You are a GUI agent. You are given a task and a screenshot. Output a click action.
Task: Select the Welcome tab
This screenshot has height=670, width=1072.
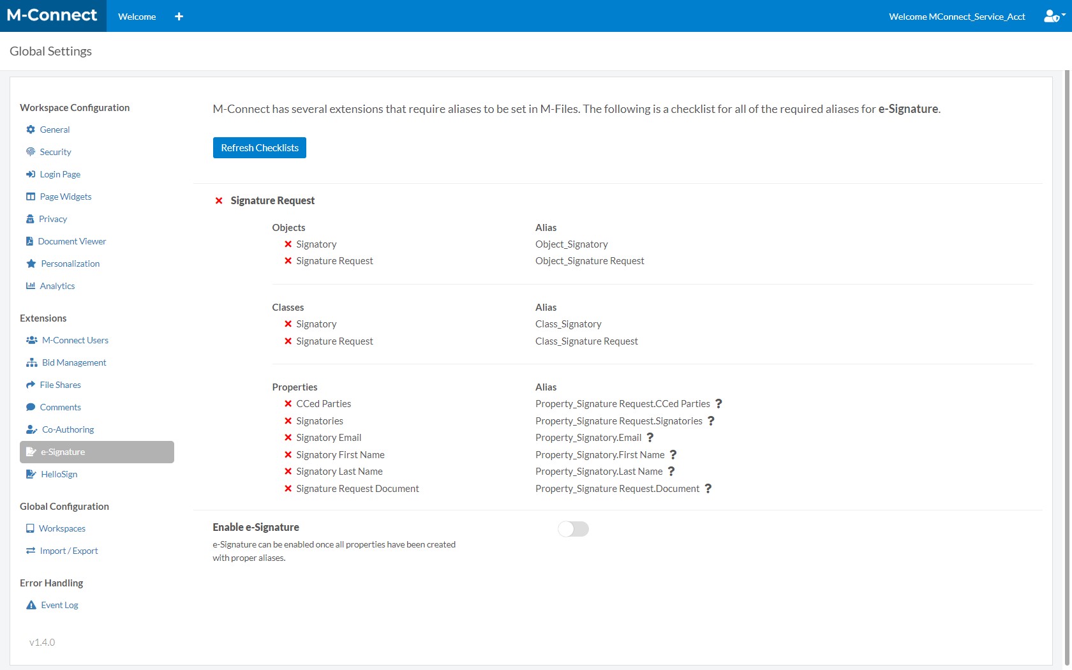coord(137,17)
